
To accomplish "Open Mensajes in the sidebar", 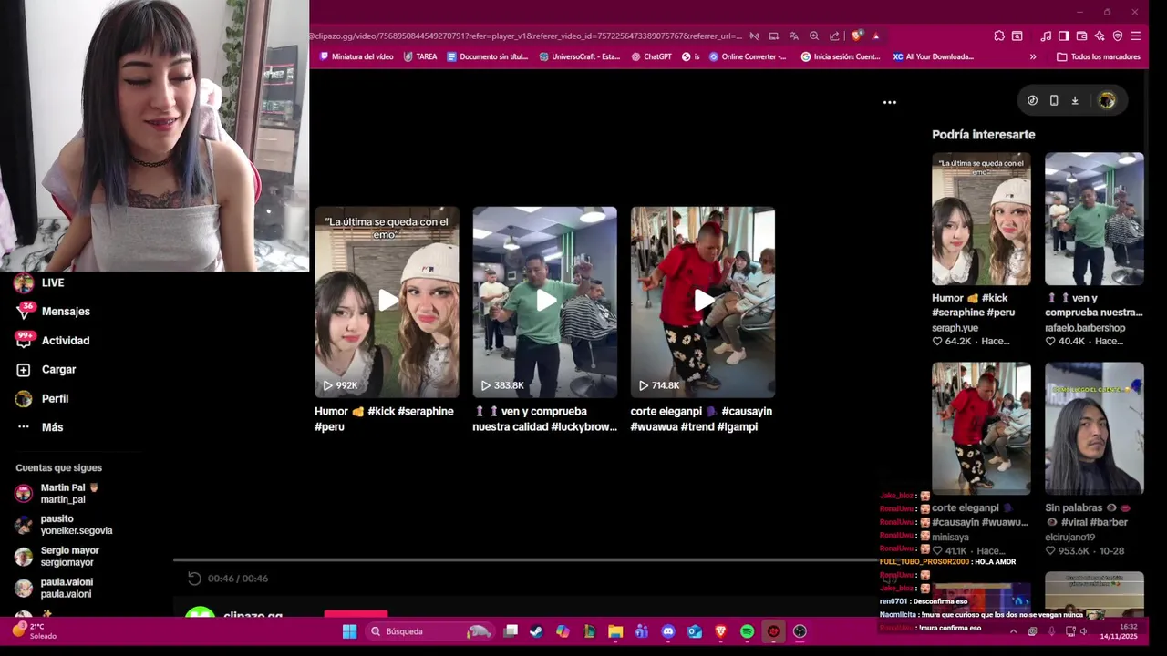I will pos(53,312).
